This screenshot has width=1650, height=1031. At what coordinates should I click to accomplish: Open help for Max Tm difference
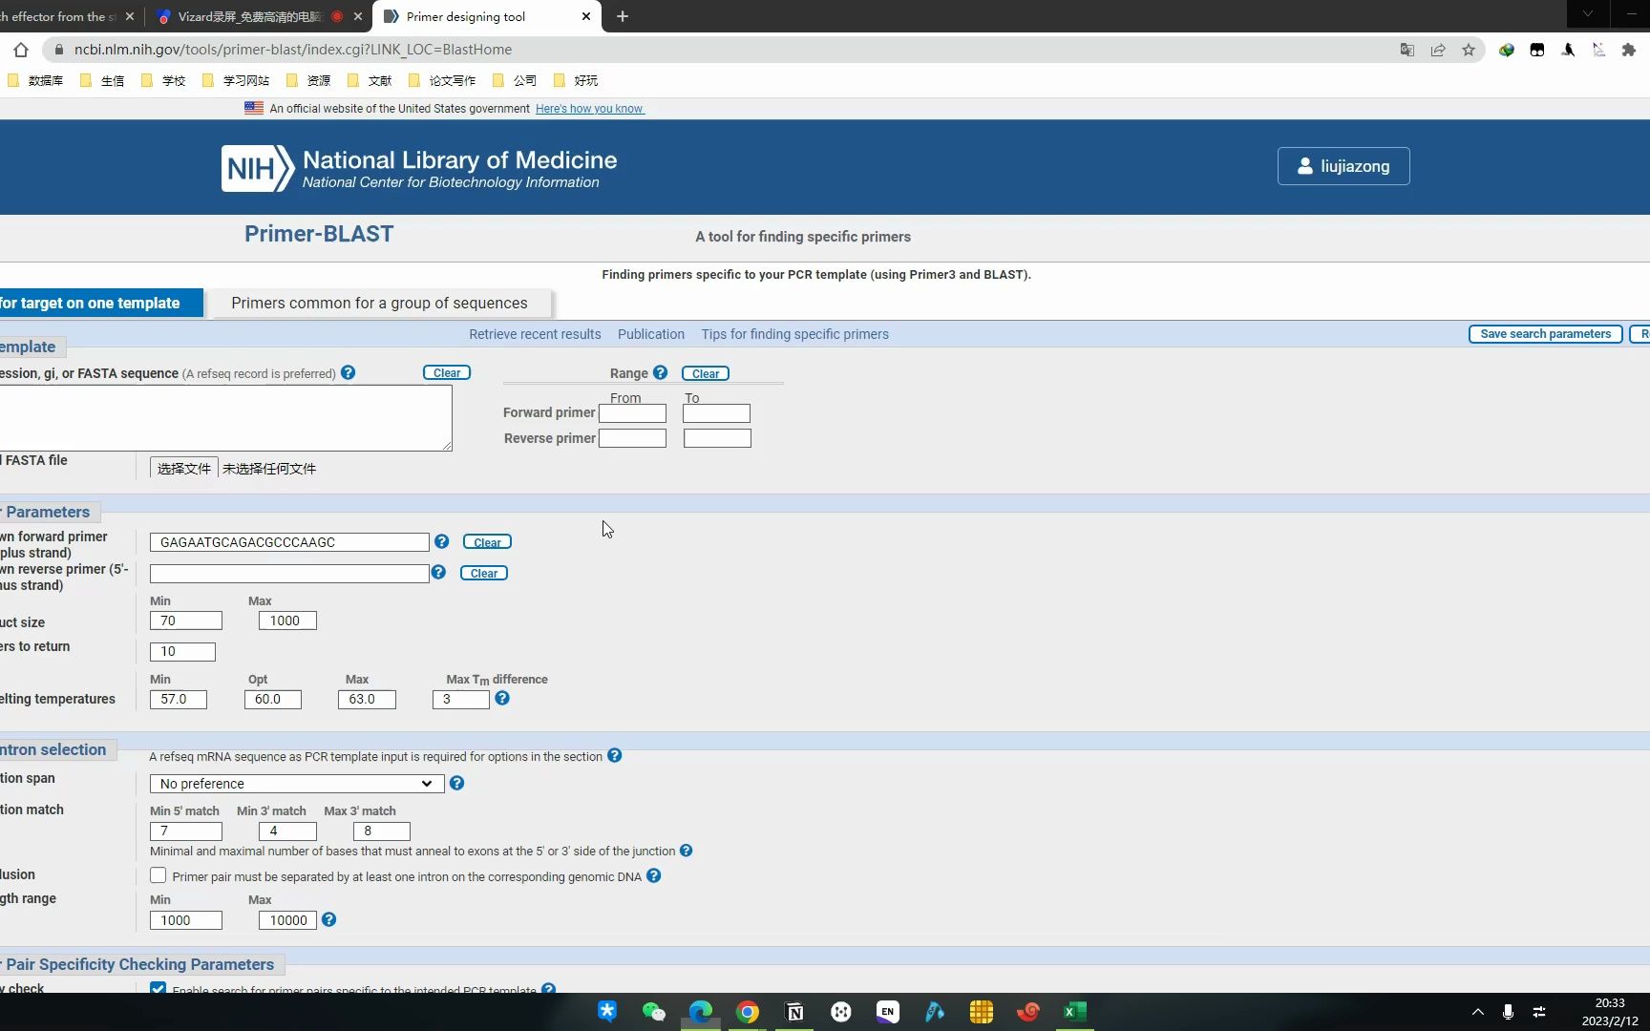click(x=502, y=698)
